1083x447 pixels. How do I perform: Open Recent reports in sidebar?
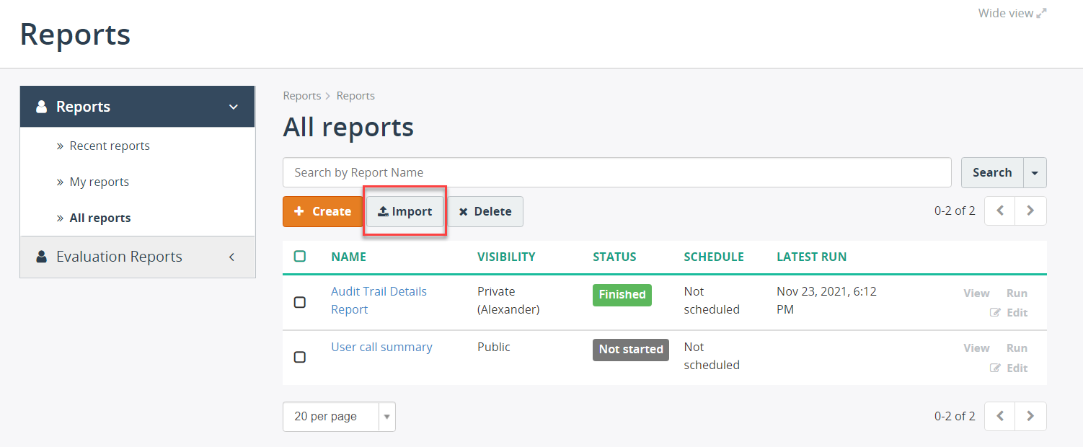(x=110, y=146)
